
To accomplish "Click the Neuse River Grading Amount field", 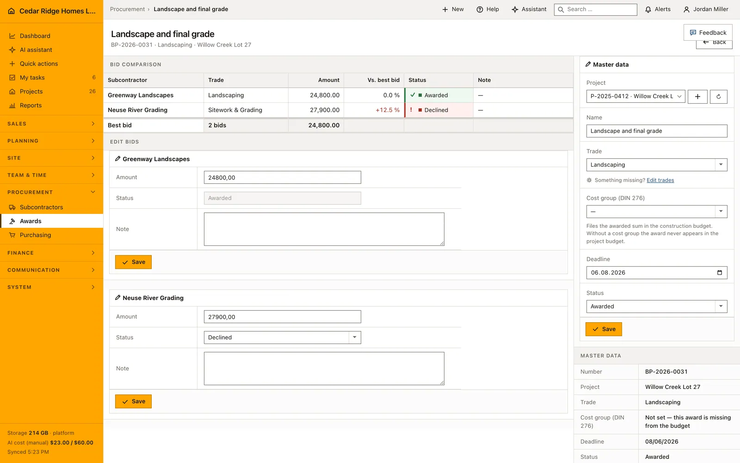I will (x=283, y=317).
